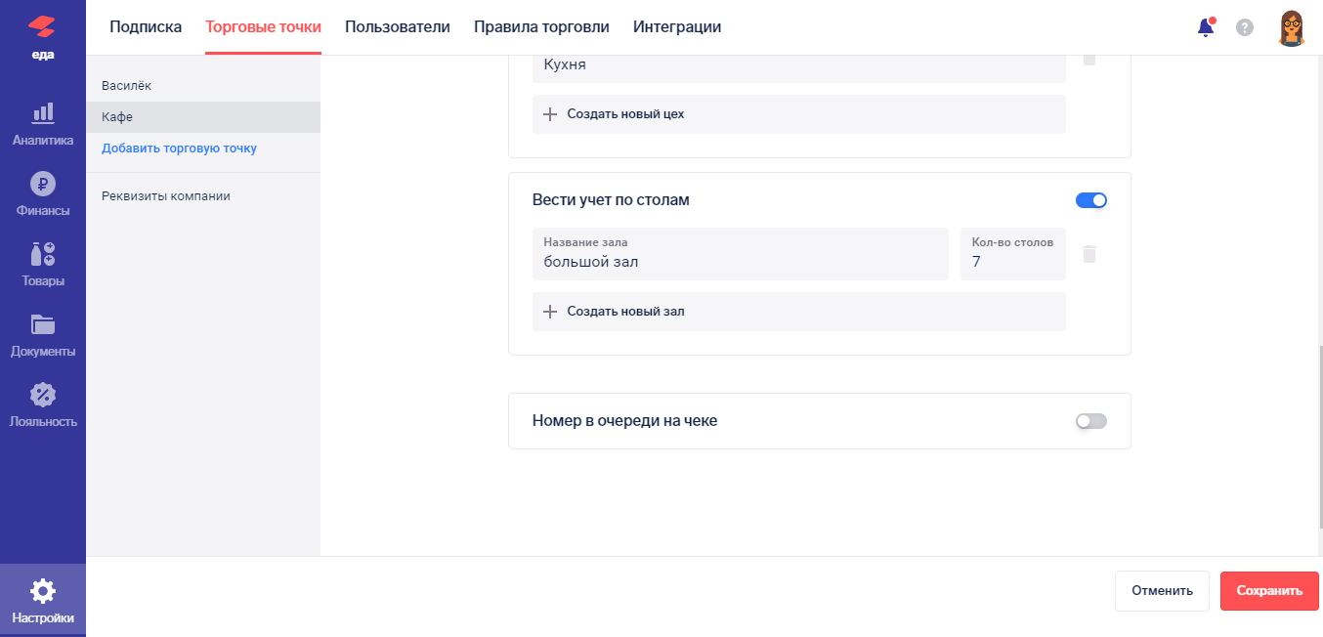Open the Финансы section
The image size is (1323, 637).
point(43,194)
